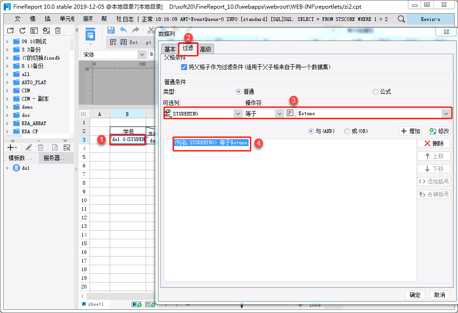Image resolution: width=458 pixels, height=313 pixels.
Task: Click the scissors cut icon
Action: click(x=151, y=30)
